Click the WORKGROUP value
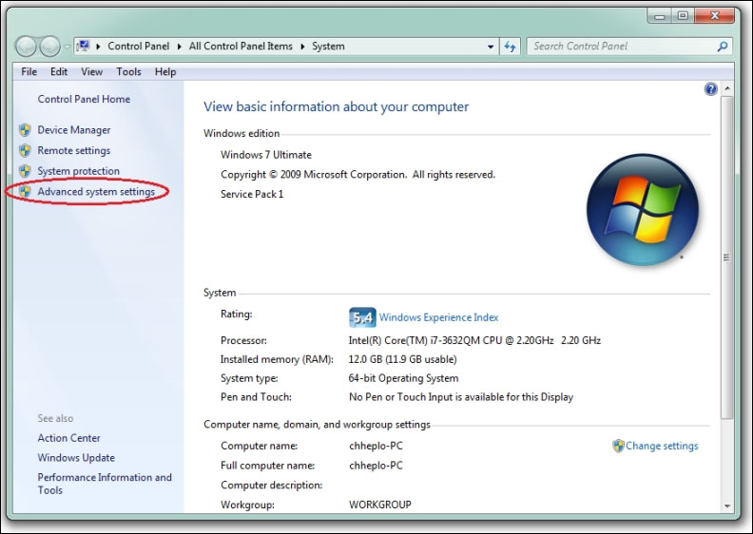The image size is (753, 534). [x=380, y=505]
